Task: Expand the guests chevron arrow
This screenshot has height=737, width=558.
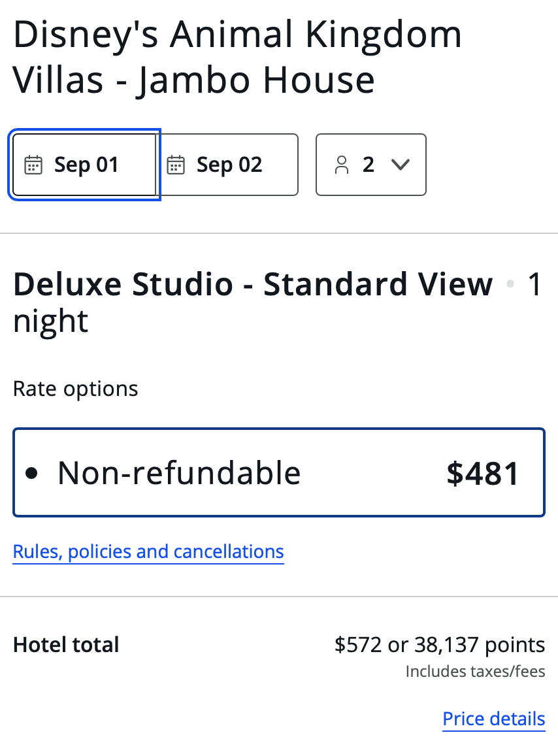Action: point(400,165)
